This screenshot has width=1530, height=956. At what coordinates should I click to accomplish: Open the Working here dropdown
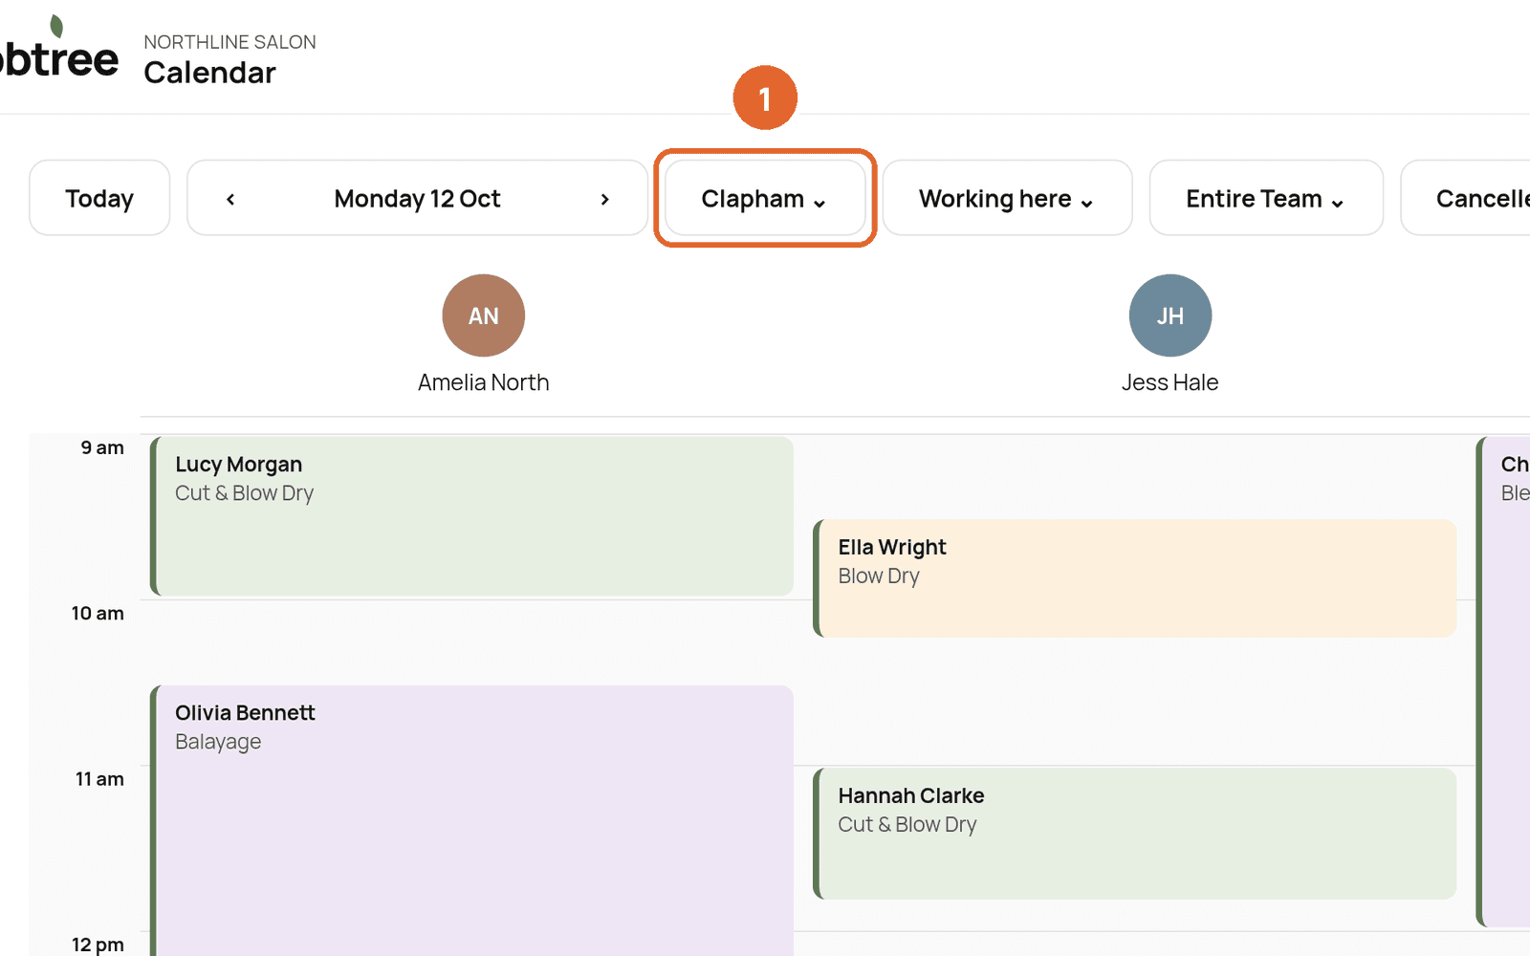tap(1007, 198)
